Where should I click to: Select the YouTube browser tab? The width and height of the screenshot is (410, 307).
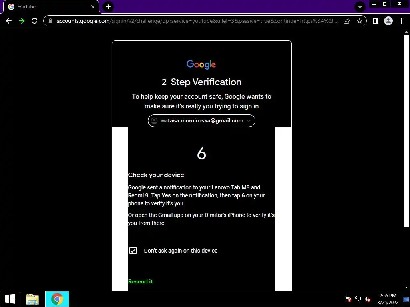[51, 7]
